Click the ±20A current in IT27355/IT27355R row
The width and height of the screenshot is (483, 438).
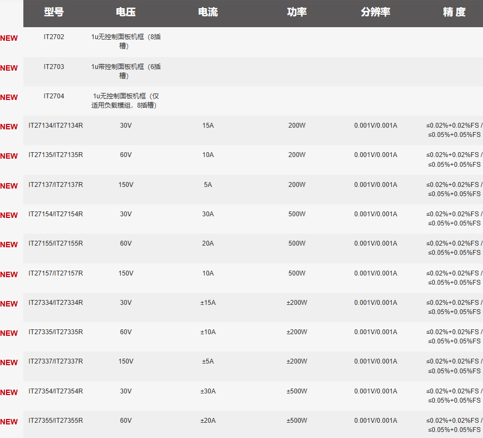208,421
